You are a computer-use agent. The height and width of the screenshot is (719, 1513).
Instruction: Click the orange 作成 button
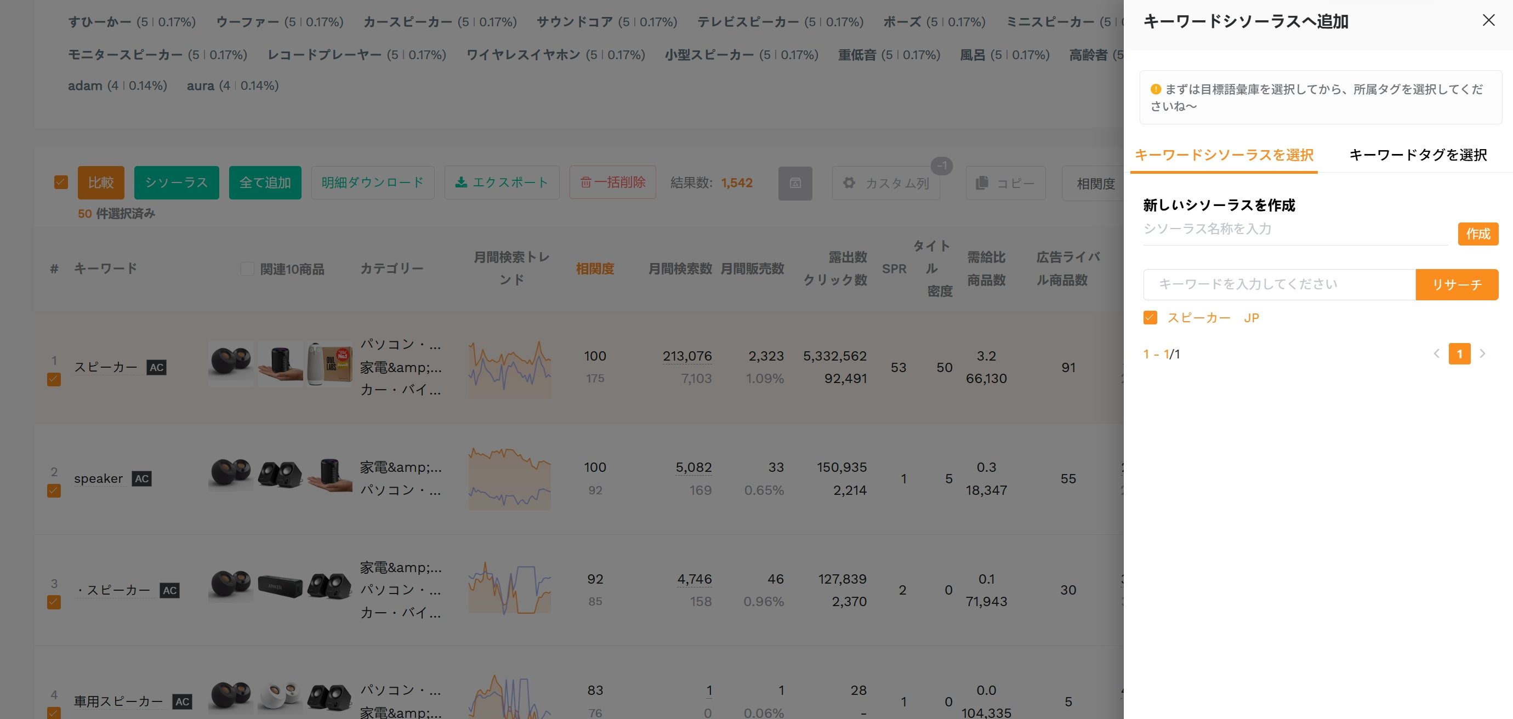pos(1478,233)
